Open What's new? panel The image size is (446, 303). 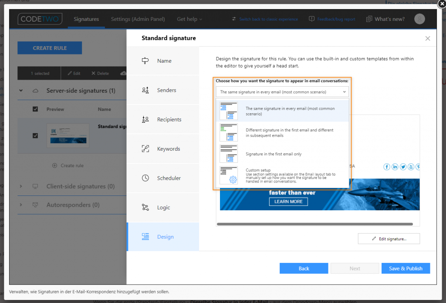tap(389, 19)
